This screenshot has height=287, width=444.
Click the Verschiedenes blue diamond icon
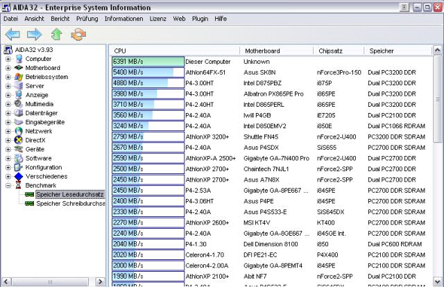pos(19,176)
